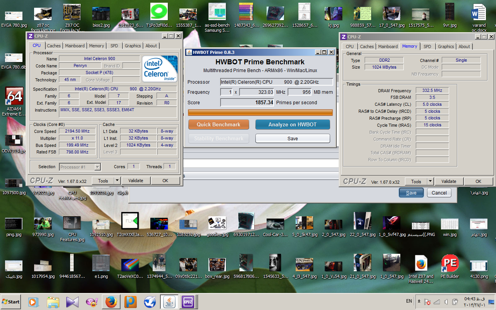Select the ping.jpg desktop file
This screenshot has width=496, height=310.
click(x=14, y=227)
